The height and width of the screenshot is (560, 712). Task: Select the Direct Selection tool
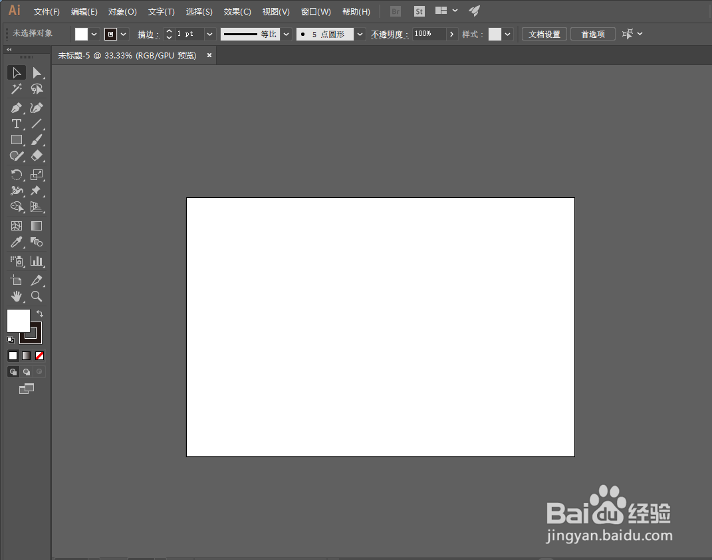(37, 72)
